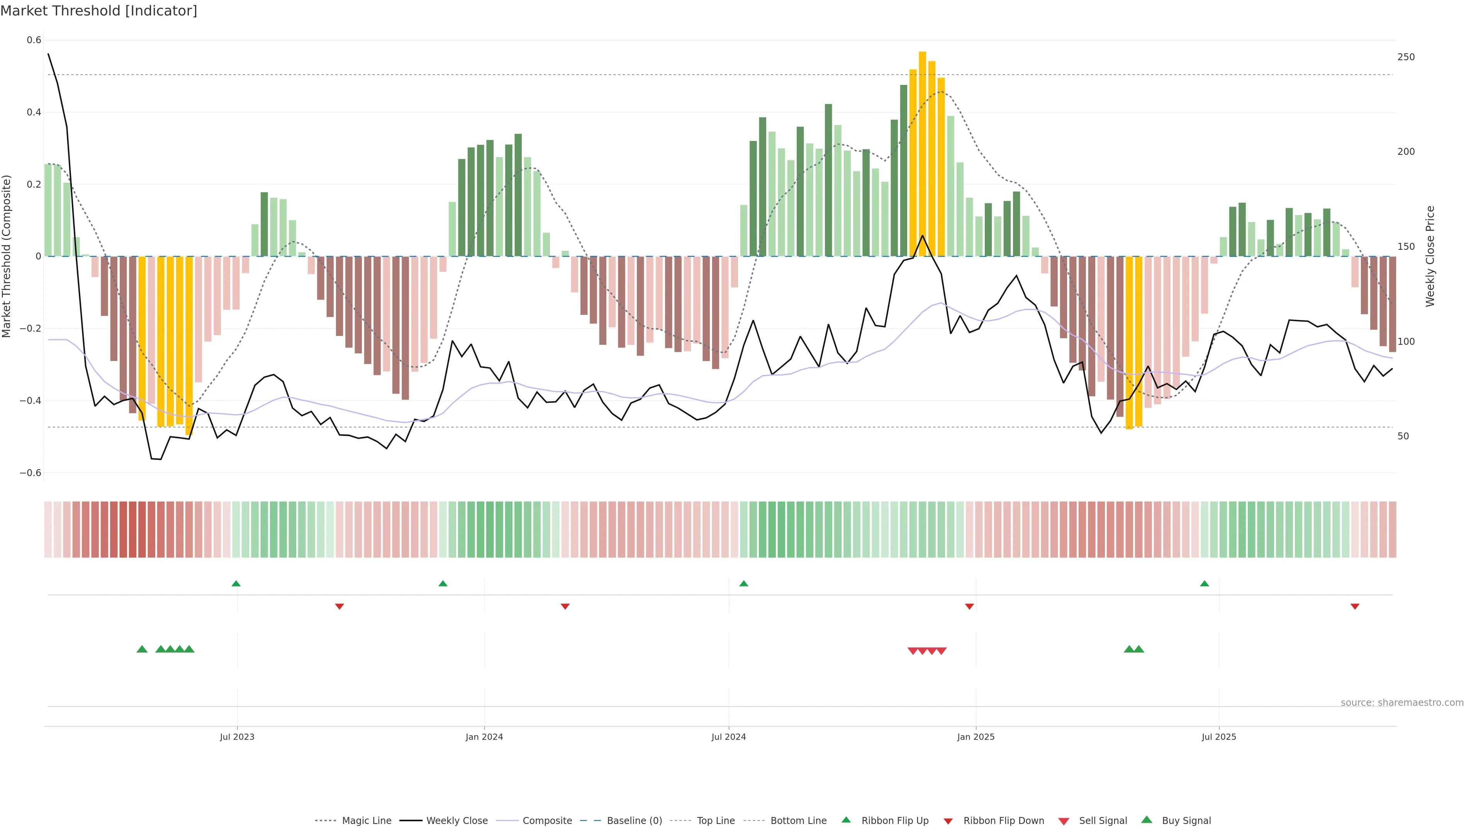Click the Weekly Close Price axis title

1430,256
